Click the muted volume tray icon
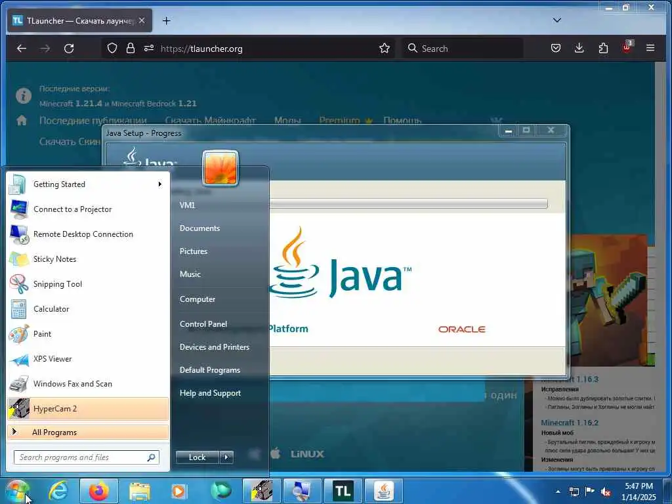Screen dimensions: 672x504 tap(606, 492)
